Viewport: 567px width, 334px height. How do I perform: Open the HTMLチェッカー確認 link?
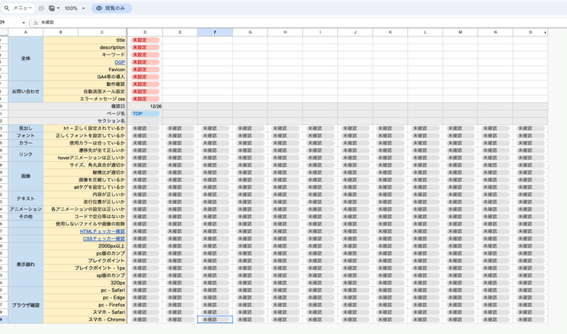102,231
